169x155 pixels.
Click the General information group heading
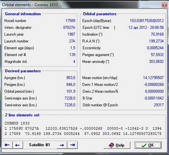click(x=23, y=14)
